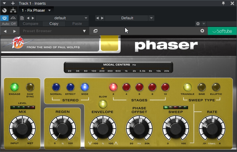Click the Softube logo button

coord(222,31)
